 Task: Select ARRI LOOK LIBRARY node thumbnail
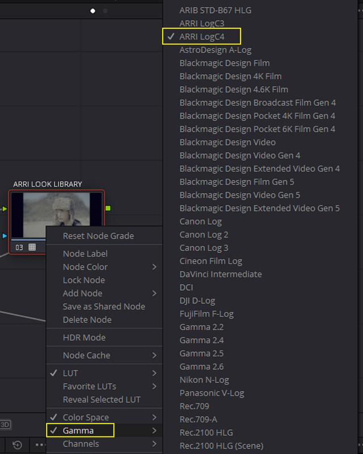pos(57,209)
